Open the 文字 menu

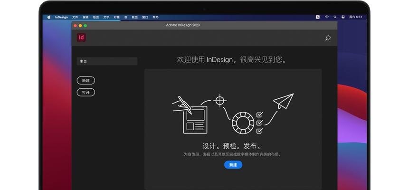tap(106, 17)
